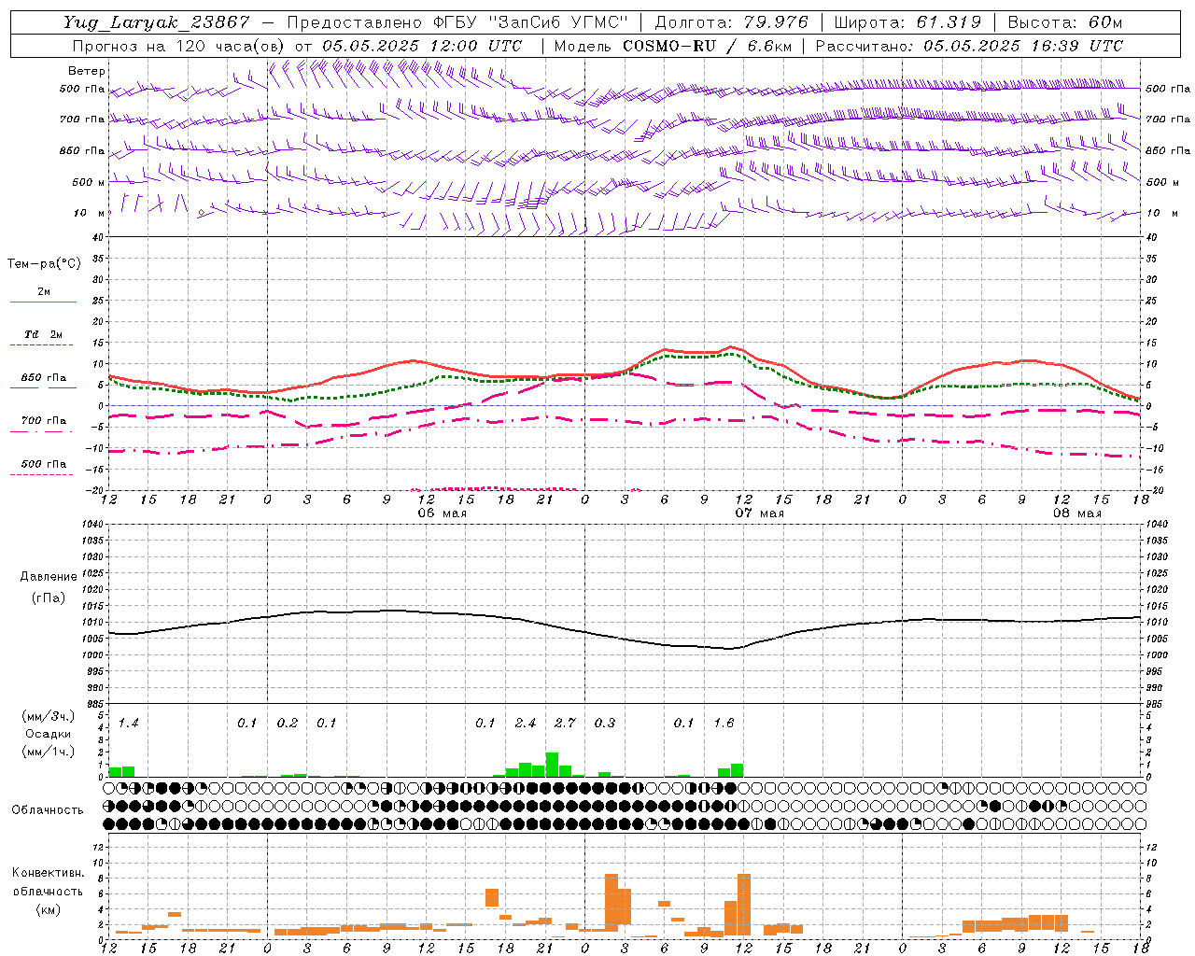Click the Td 2м dew point legend entry
Image resolution: width=1195 pixels, height=956 pixels.
coord(44,334)
